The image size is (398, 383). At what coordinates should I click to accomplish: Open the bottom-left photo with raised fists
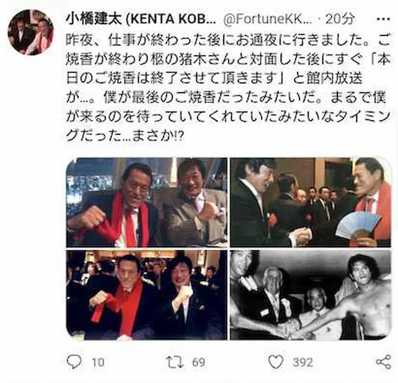tap(146, 294)
